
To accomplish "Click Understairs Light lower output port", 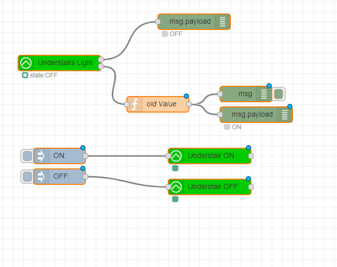I will tap(101, 67).
